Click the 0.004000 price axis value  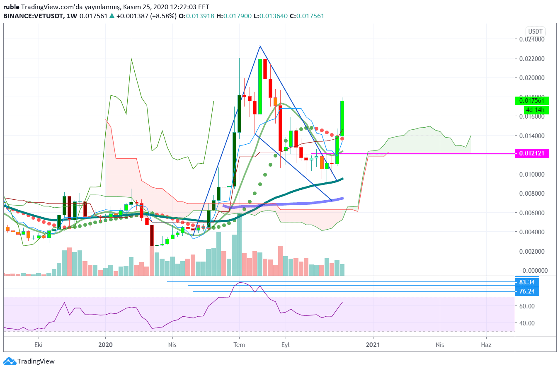pos(533,232)
